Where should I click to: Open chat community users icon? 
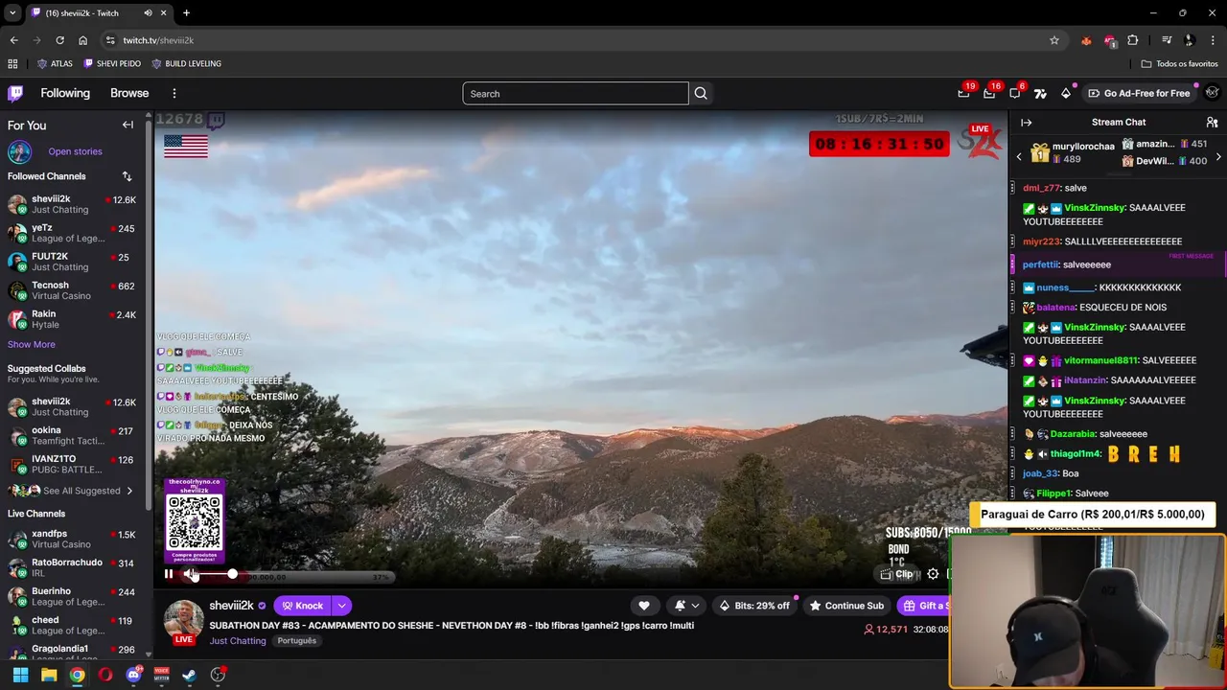pyautogui.click(x=1212, y=123)
